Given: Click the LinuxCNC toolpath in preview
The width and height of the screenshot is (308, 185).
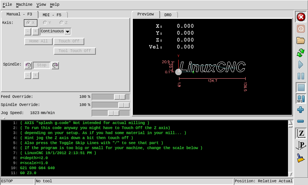Looking at the screenshot, I should click(x=213, y=67).
